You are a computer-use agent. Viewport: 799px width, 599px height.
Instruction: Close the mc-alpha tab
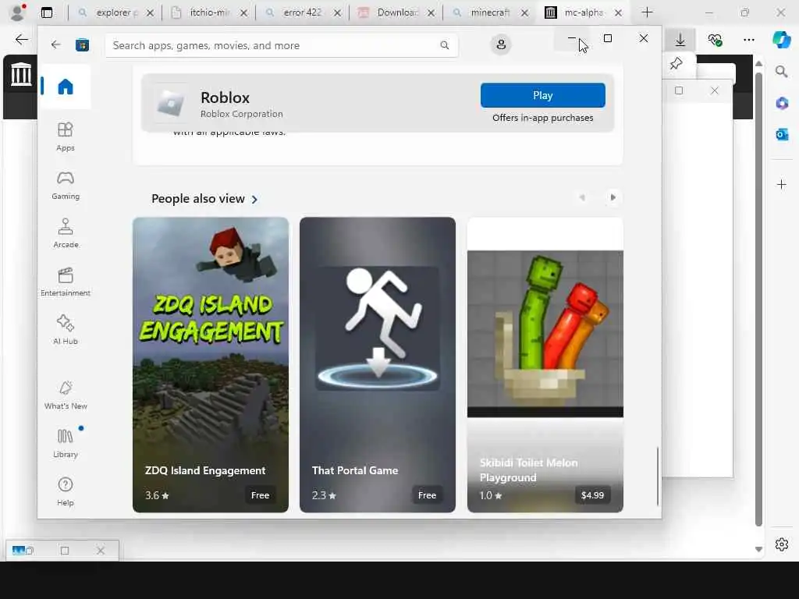[x=618, y=13]
